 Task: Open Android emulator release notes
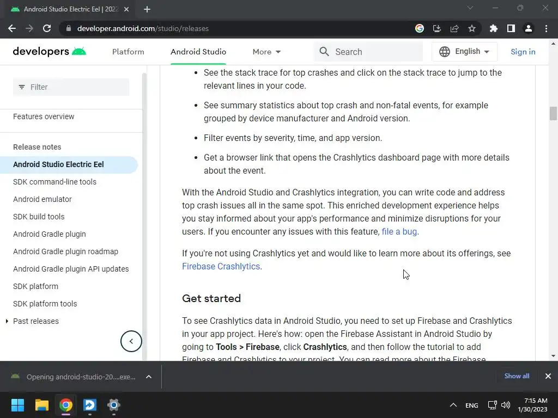(x=43, y=199)
